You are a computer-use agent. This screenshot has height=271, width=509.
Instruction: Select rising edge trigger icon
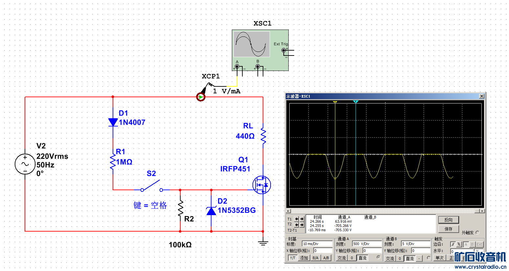point(453,244)
